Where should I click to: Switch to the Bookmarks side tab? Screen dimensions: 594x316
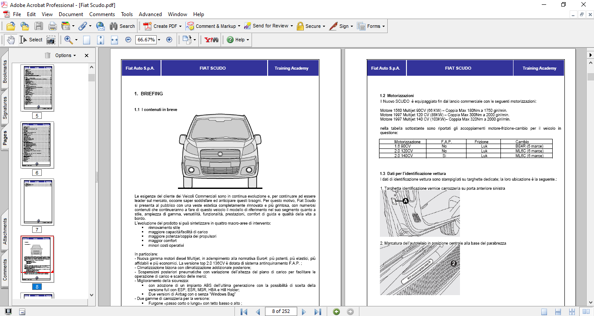tap(5, 71)
